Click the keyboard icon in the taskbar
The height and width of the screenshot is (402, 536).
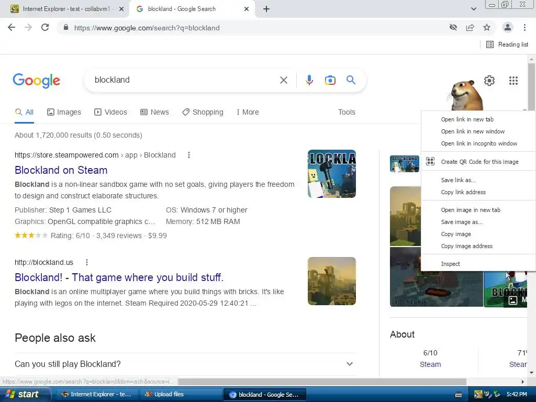coord(459,395)
